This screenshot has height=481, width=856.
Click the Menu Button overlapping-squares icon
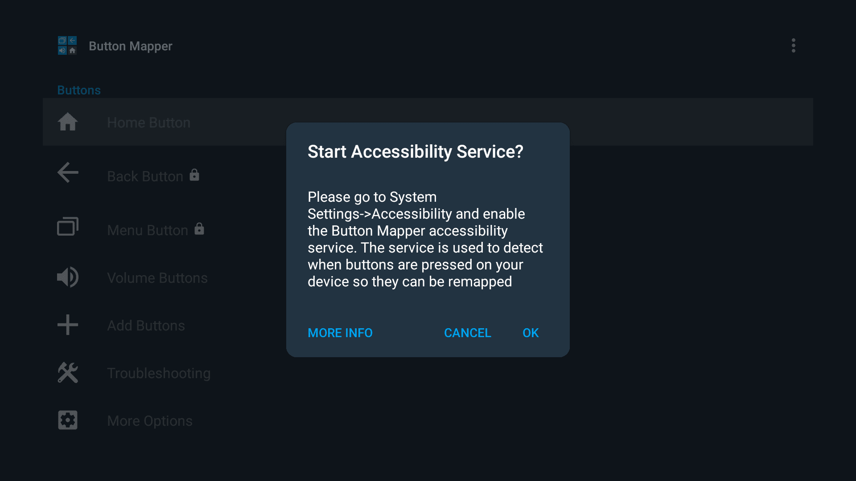[x=68, y=226]
